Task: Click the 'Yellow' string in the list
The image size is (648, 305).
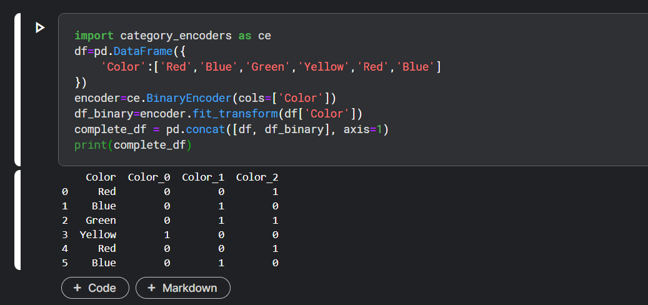Action: pyautogui.click(x=323, y=67)
